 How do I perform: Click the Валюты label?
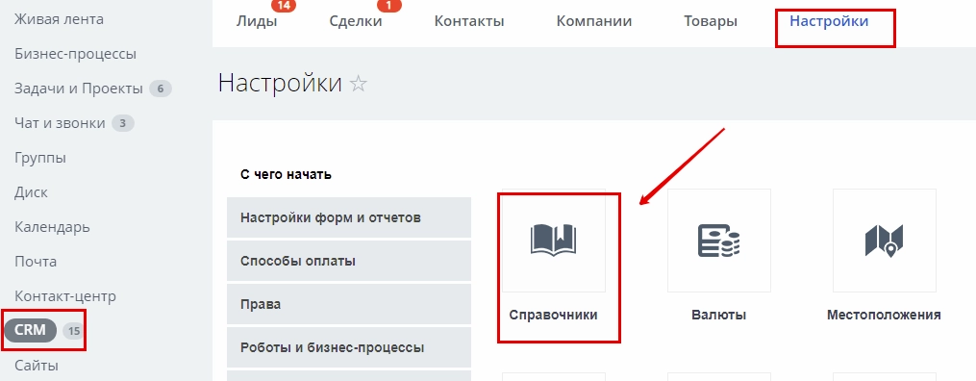coord(719,315)
